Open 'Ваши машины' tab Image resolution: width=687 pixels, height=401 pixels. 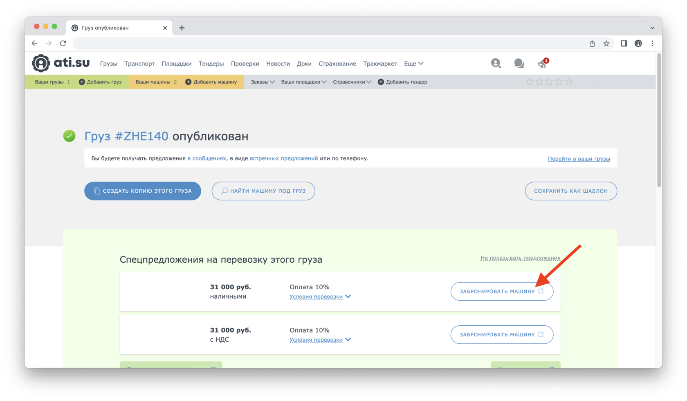[x=156, y=82]
